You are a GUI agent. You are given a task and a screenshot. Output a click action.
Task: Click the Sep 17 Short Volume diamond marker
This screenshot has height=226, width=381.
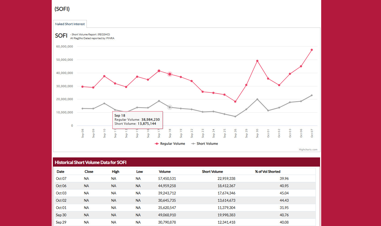(159, 101)
